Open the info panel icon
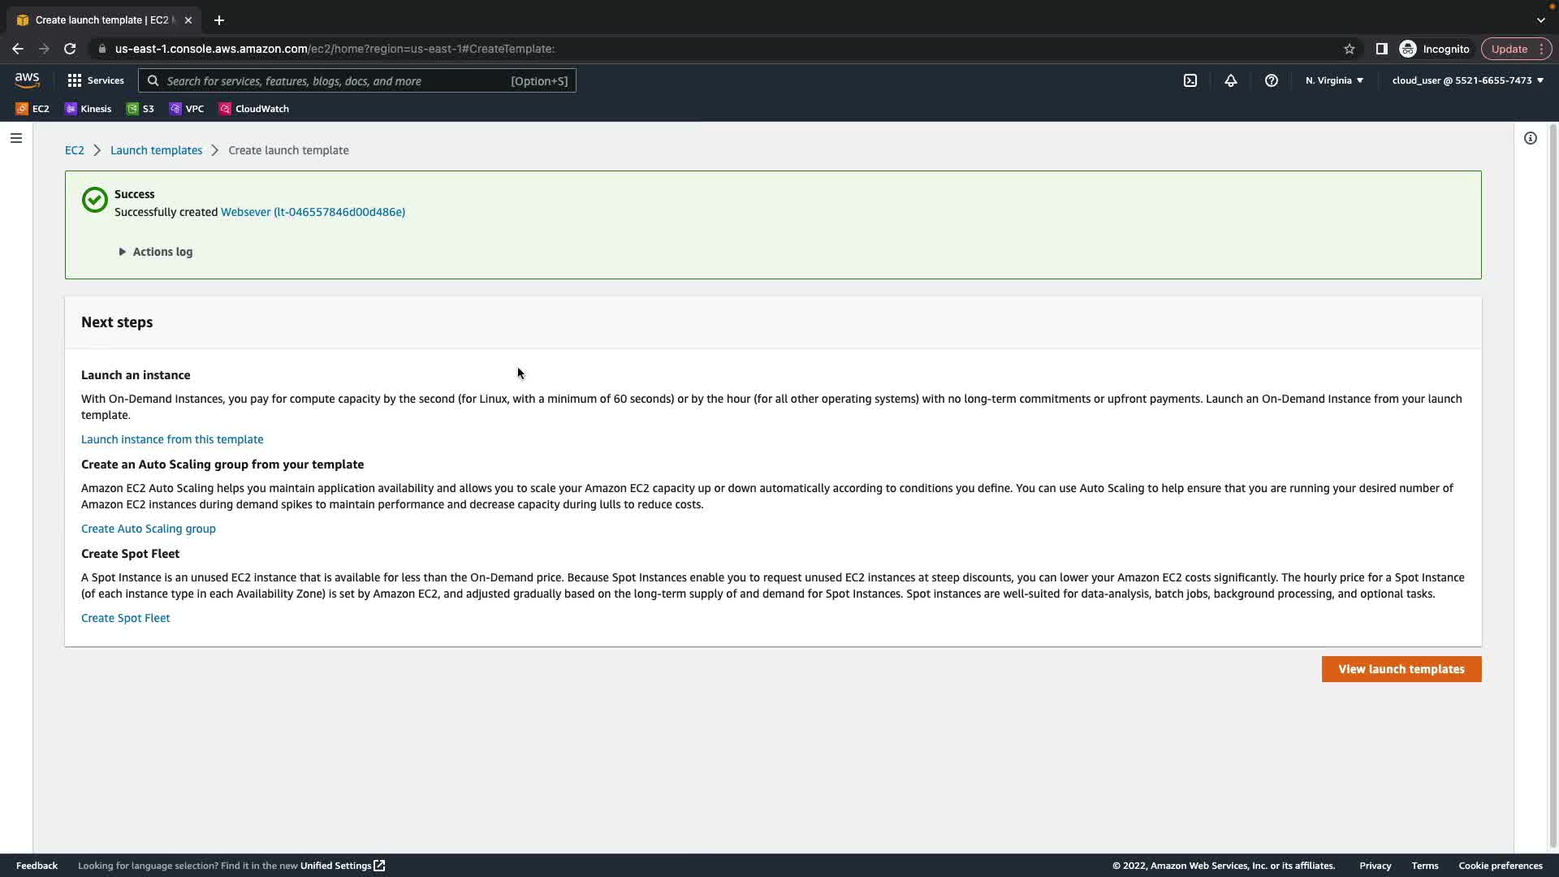 pyautogui.click(x=1530, y=138)
